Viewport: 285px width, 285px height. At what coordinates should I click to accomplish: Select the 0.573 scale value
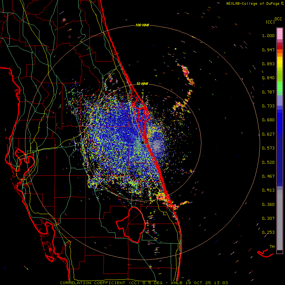pos(268,148)
